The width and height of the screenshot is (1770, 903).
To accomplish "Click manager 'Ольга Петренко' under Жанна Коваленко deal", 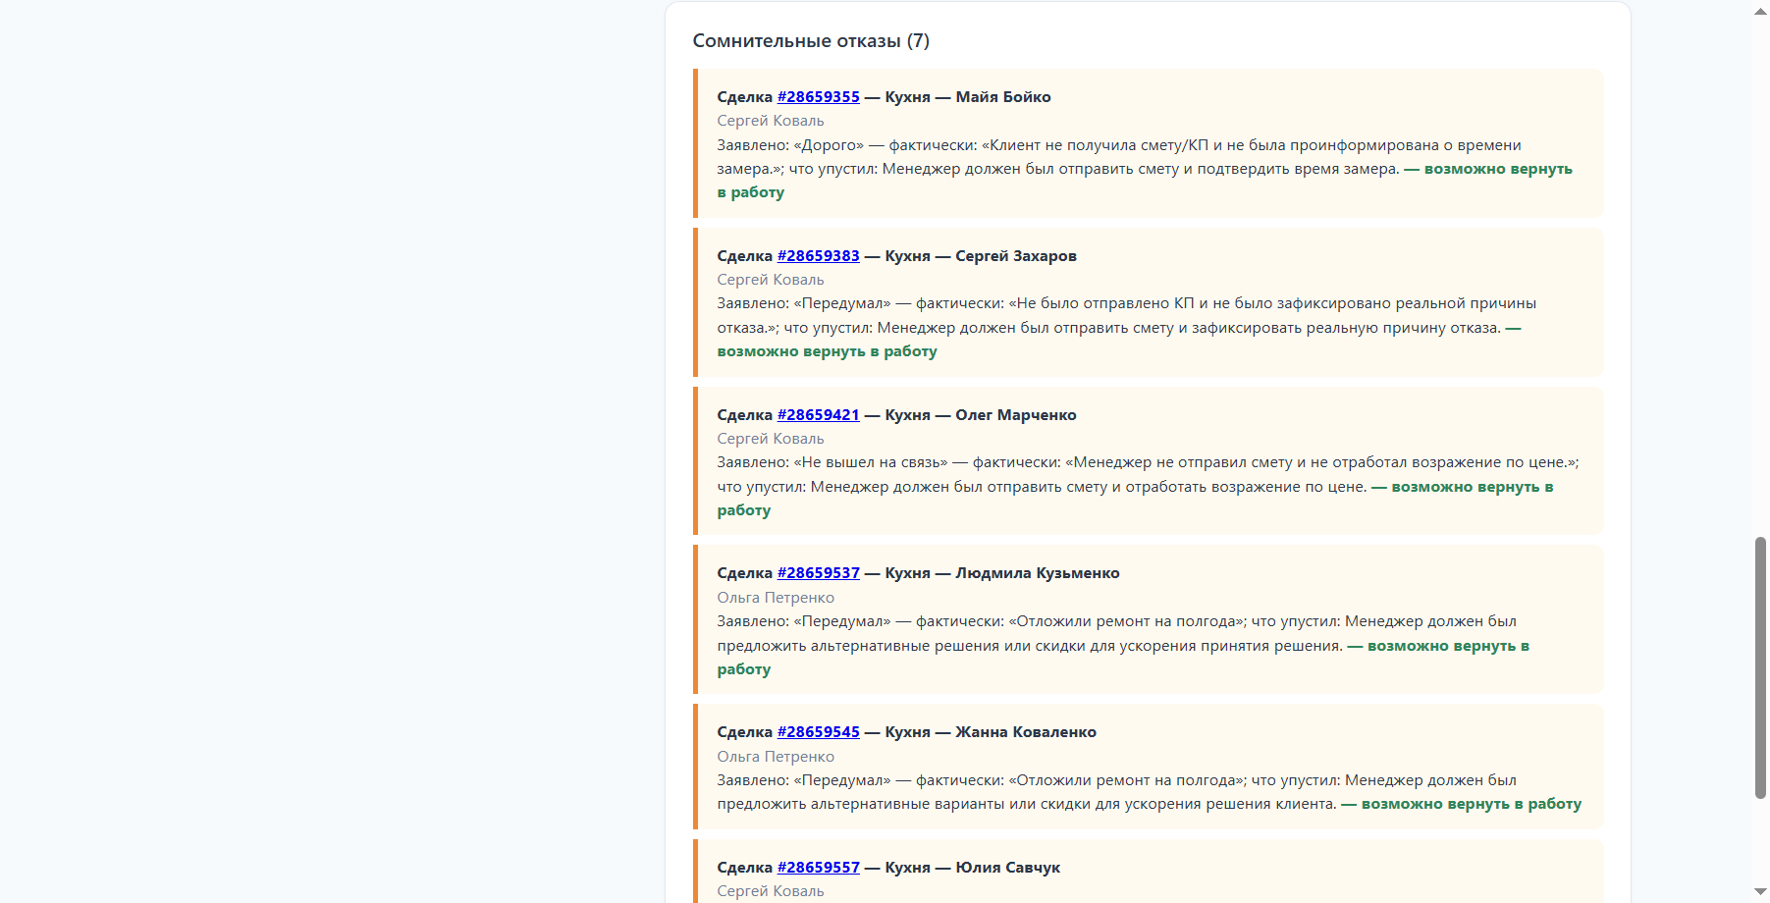I will [x=776, y=757].
